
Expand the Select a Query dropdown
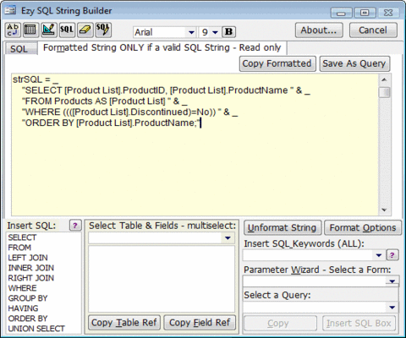click(x=392, y=308)
